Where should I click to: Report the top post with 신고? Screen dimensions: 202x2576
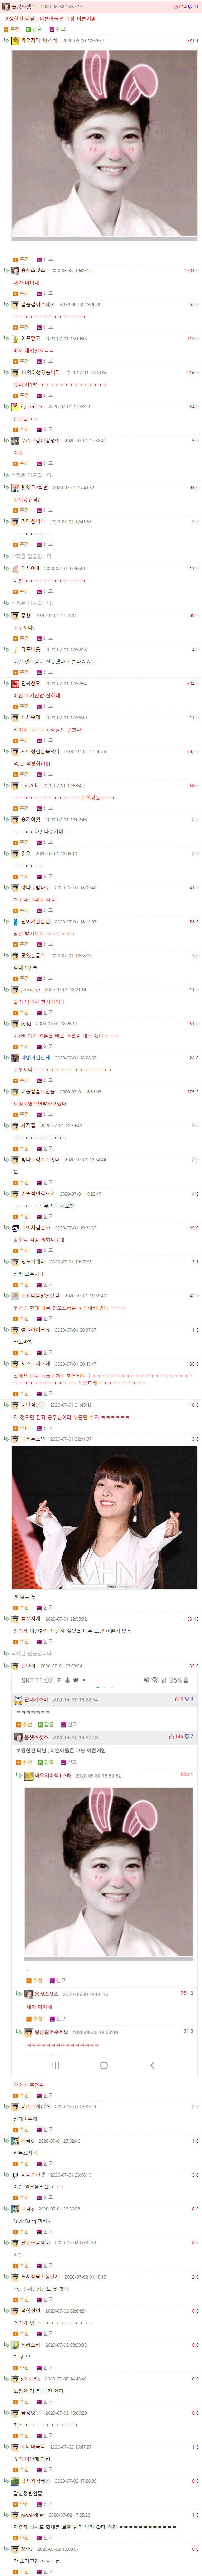click(x=57, y=29)
